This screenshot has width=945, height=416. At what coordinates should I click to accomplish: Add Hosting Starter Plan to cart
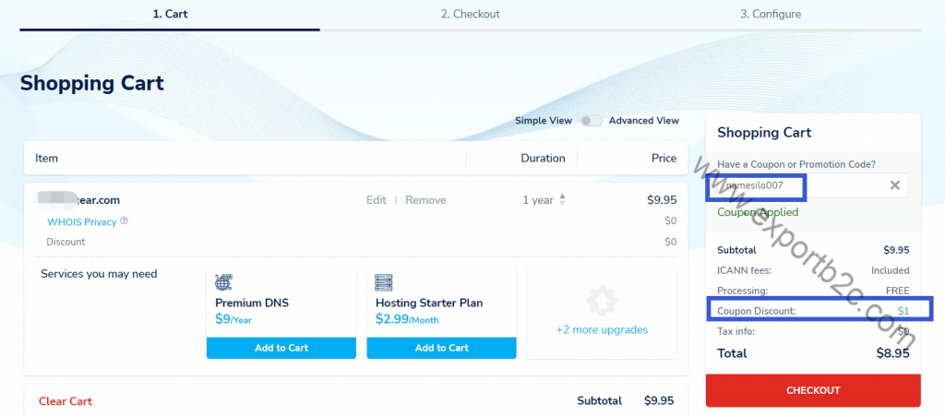pyautogui.click(x=441, y=348)
